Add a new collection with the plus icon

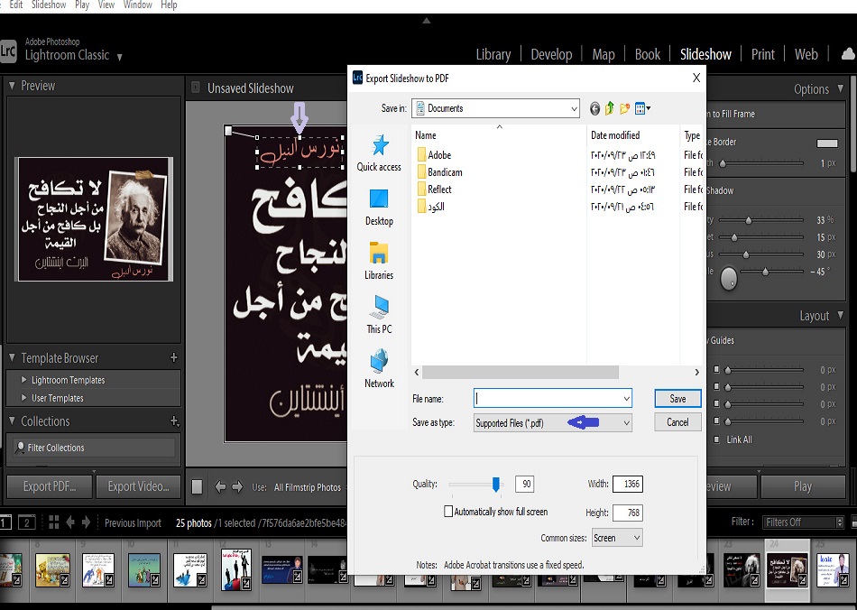[x=174, y=421]
